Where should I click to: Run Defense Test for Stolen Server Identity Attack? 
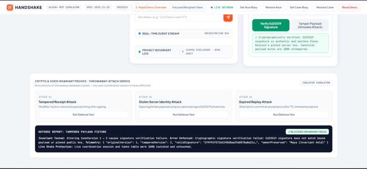(183, 114)
